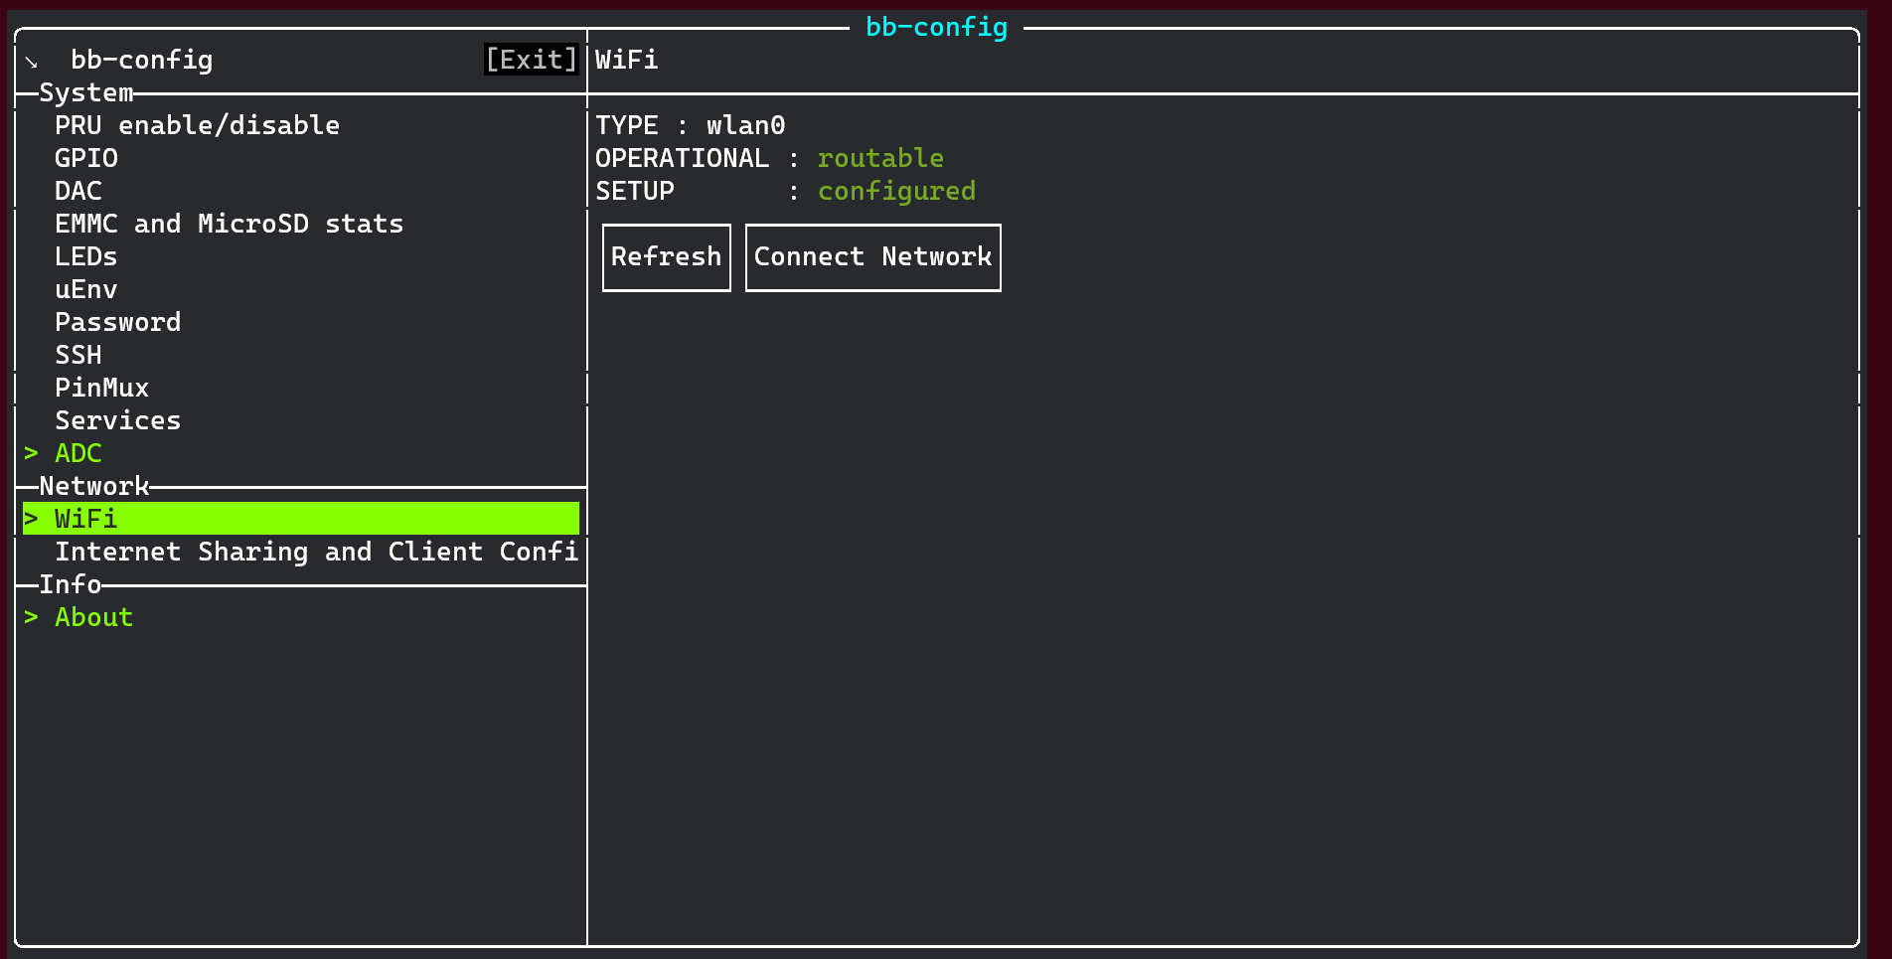Click the arrow marker beside ADC
This screenshot has width=1892, height=959.
pos(31,453)
